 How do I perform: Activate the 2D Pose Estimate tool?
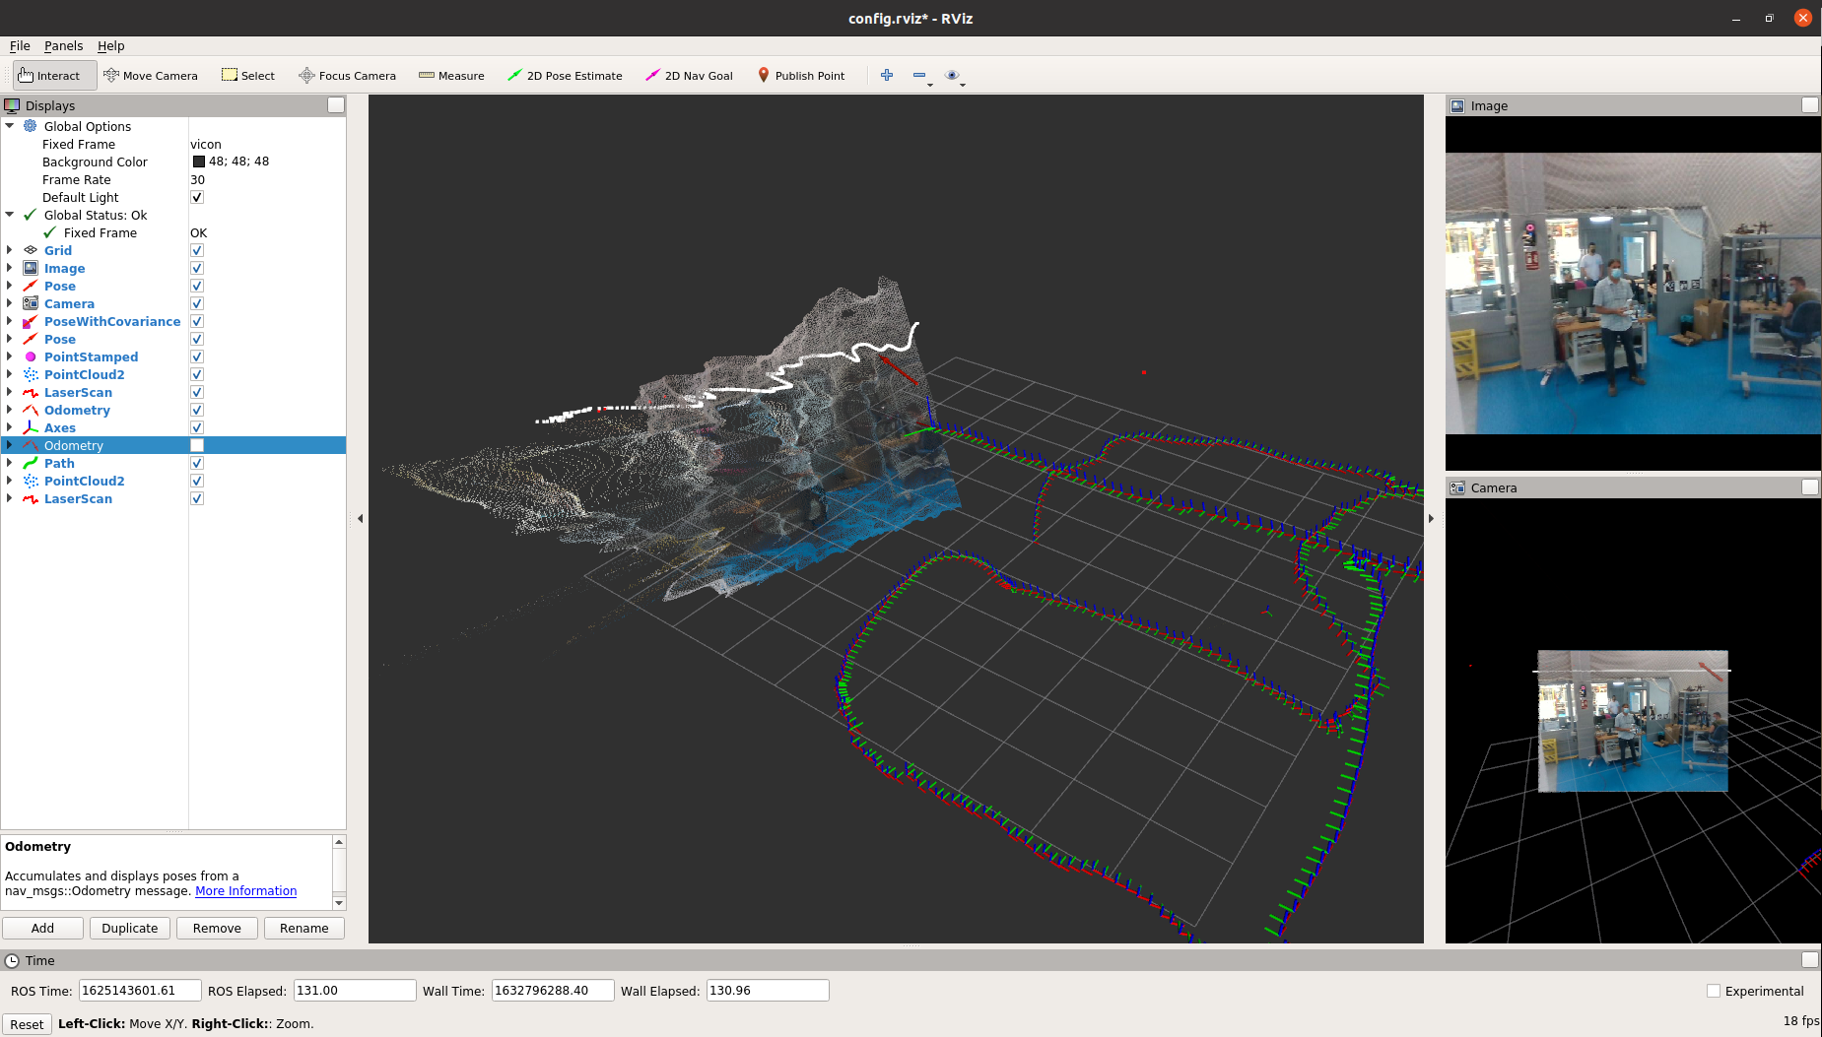pyautogui.click(x=565, y=76)
